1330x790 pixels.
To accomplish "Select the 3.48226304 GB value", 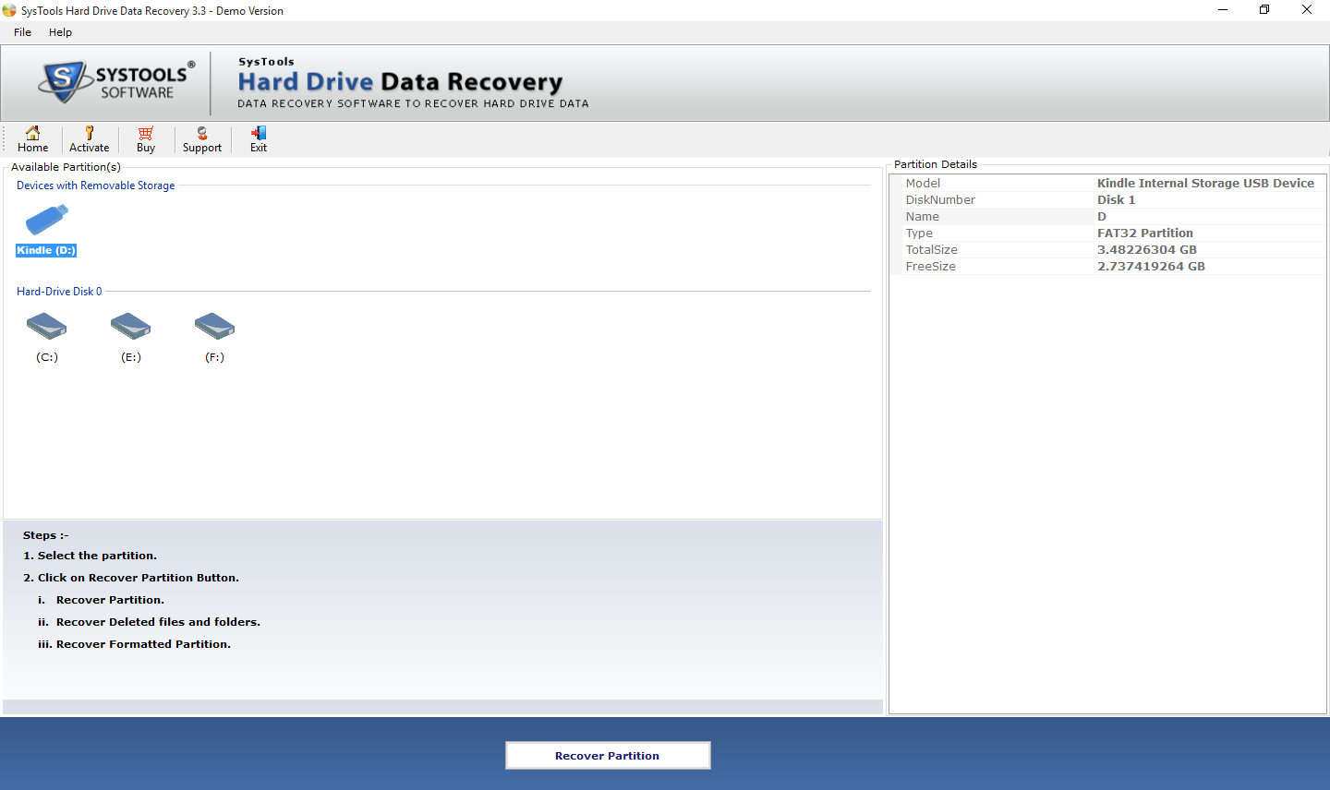I will pos(1146,249).
